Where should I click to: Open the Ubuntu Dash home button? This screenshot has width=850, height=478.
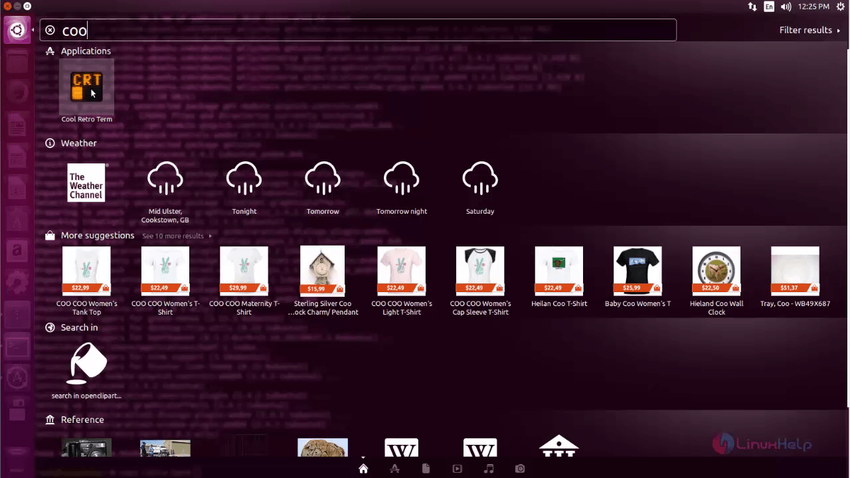point(17,30)
